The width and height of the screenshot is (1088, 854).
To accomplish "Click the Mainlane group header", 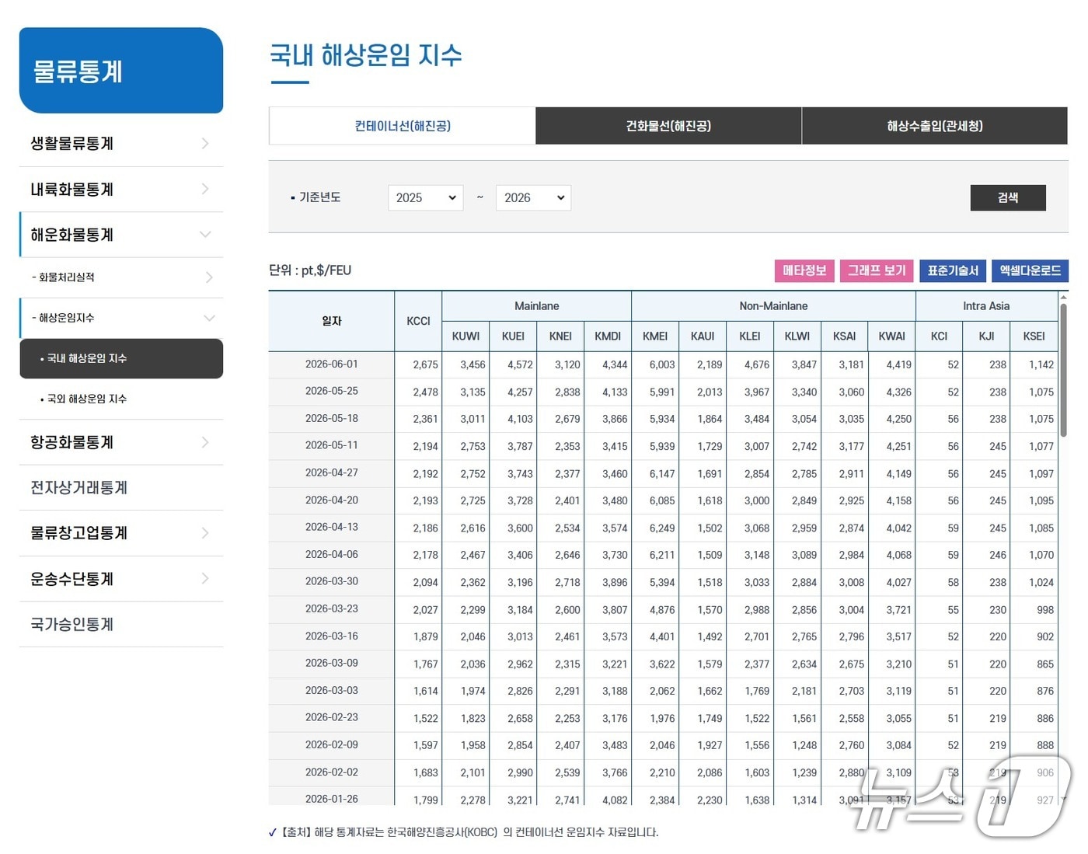I will point(536,306).
